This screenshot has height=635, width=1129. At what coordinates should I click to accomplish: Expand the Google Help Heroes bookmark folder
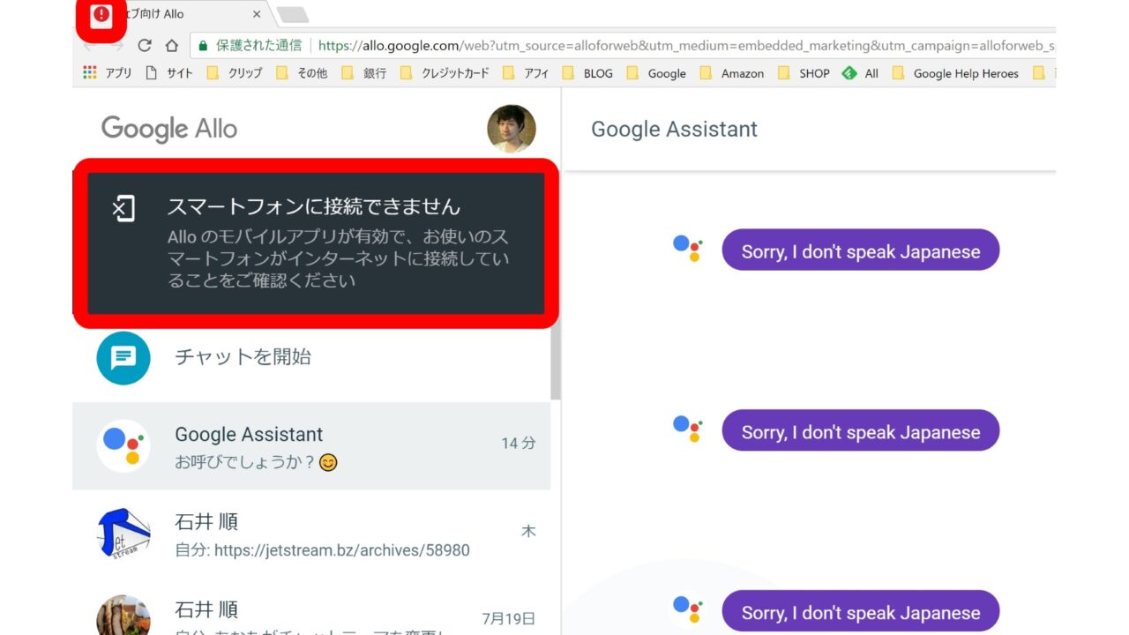[956, 73]
